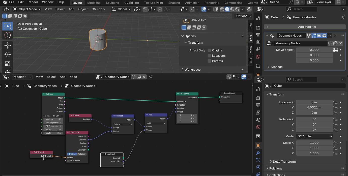
Task: Click the Vertices 32 field on Cylinder node
Action: 53,119
